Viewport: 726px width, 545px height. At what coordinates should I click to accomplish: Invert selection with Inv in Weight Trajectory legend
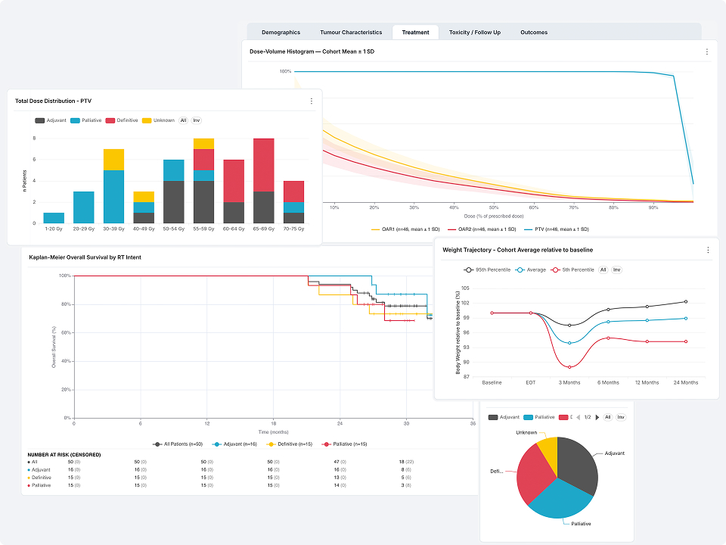pos(617,269)
